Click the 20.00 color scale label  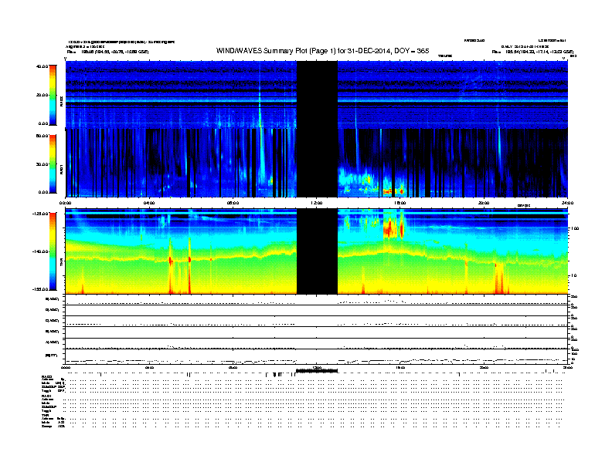pos(42,95)
